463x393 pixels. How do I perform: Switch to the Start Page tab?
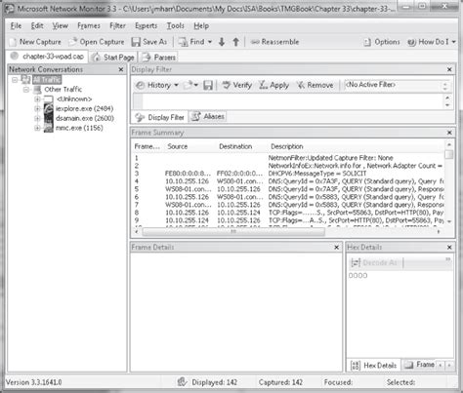pyautogui.click(x=113, y=58)
